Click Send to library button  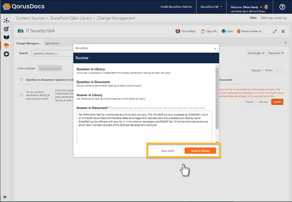click(200, 151)
